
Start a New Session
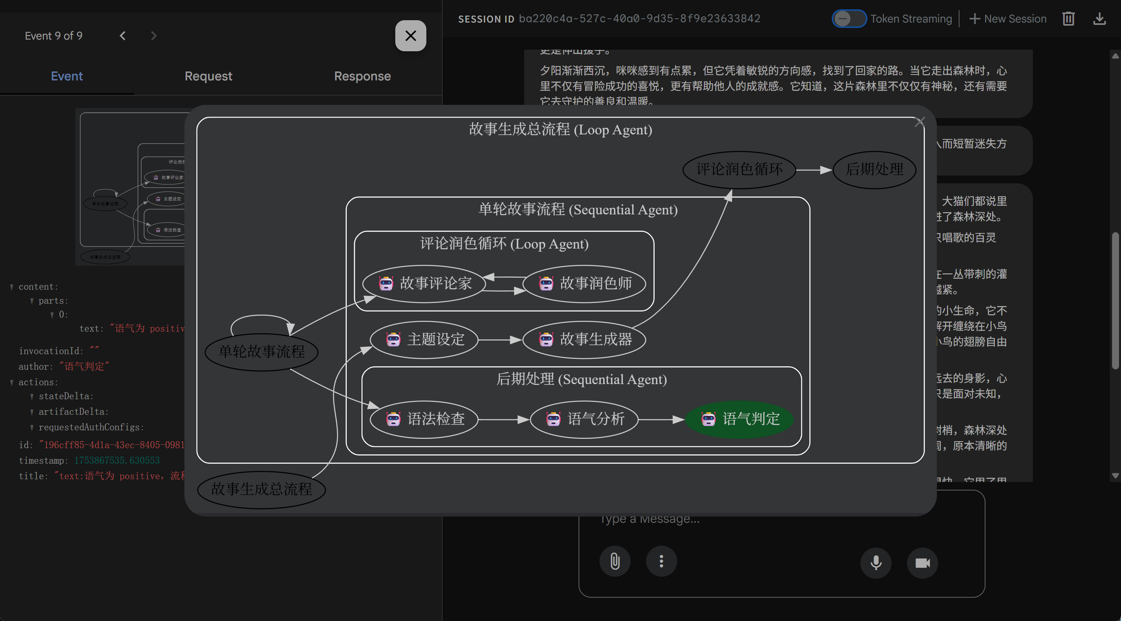pos(1008,19)
